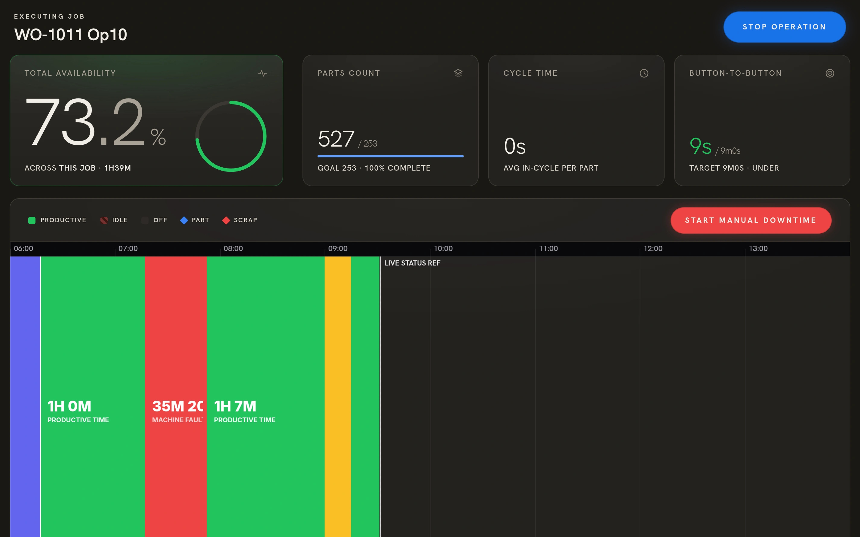Click the pulse icon in Total Availability card
The image size is (860, 537).
coord(263,73)
